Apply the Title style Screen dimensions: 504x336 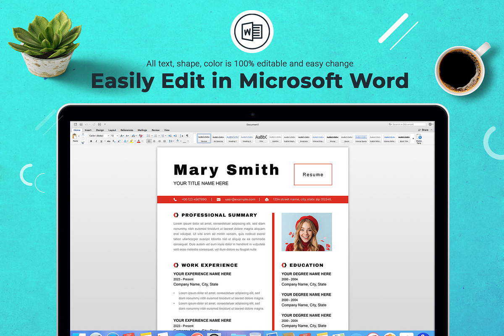pyautogui.click(x=261, y=139)
